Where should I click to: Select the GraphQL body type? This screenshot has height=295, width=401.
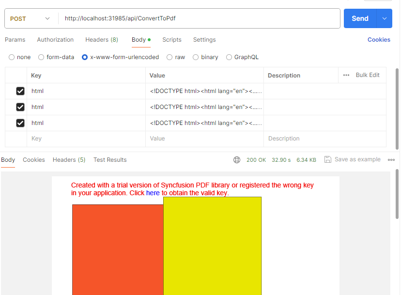(x=229, y=57)
